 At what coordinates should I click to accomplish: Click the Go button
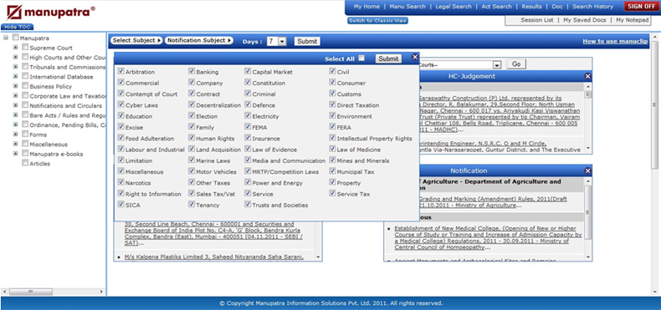tap(516, 64)
